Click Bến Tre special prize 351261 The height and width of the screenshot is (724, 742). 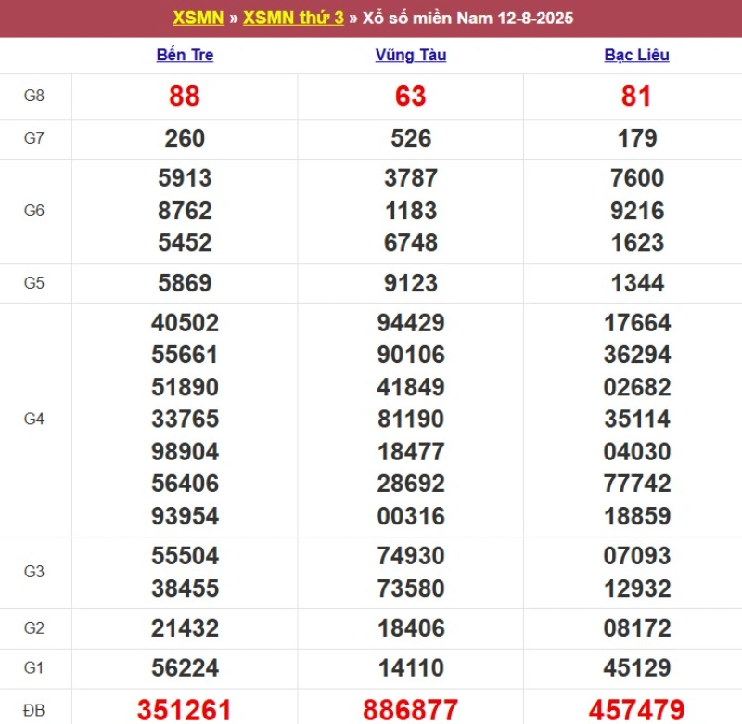tap(185, 710)
